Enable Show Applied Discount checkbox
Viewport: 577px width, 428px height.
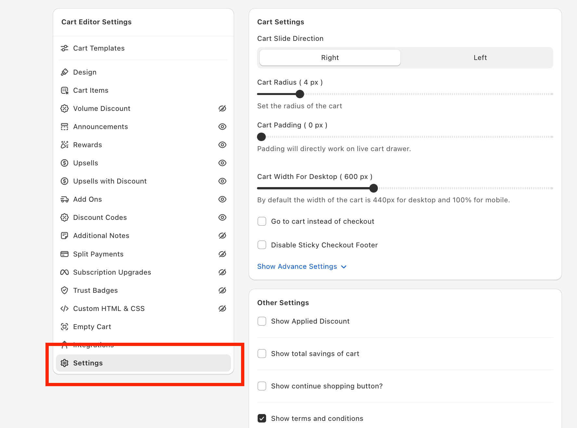262,321
